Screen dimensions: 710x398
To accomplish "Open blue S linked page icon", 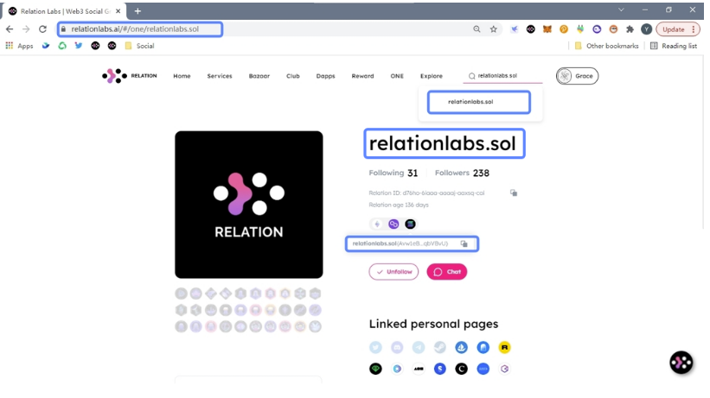I will coord(439,369).
